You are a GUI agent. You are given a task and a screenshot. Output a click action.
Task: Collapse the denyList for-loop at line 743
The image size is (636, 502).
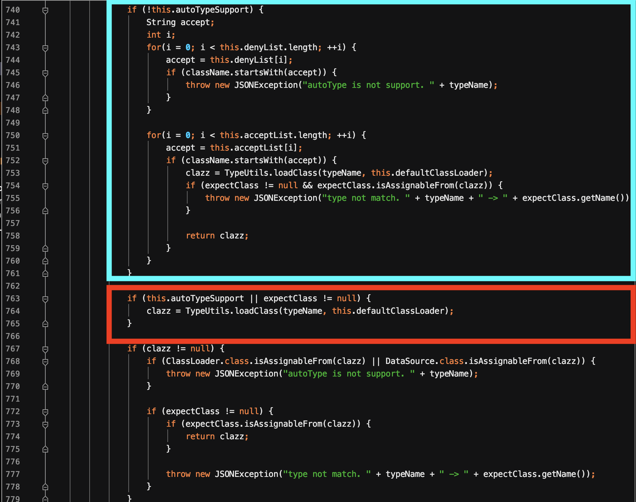[x=45, y=48]
